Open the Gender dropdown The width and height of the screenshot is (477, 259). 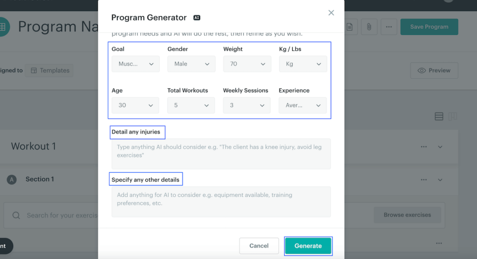point(191,64)
